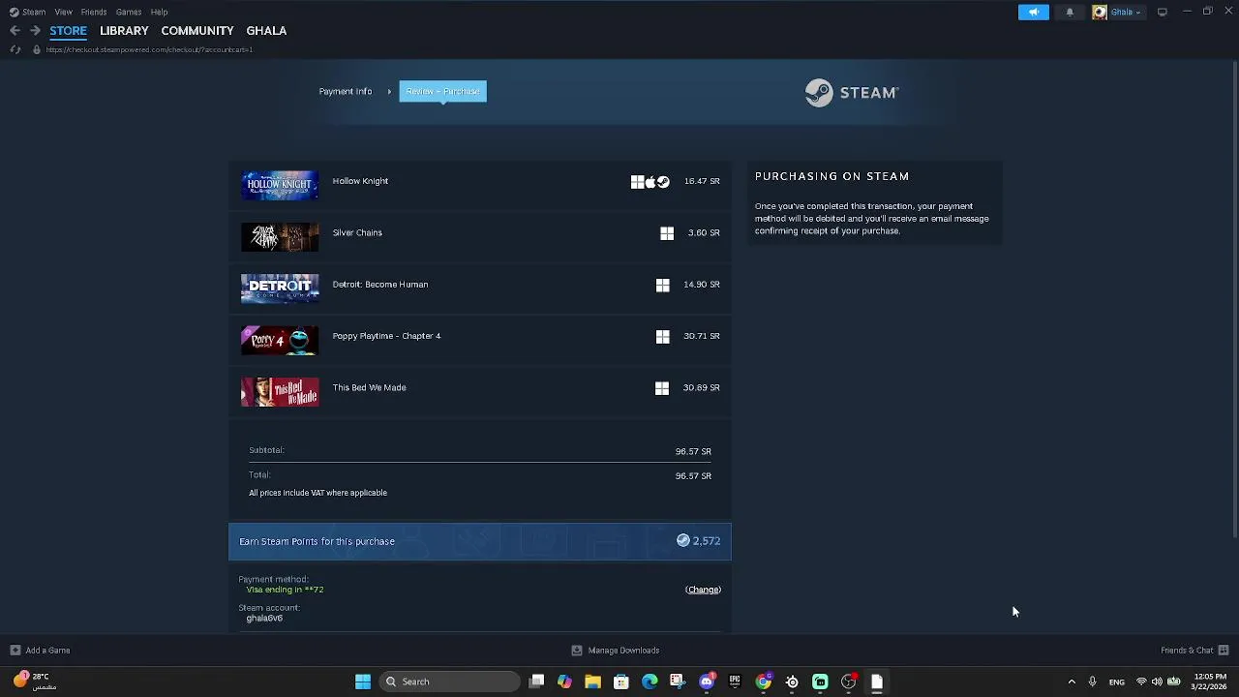Open the Help menu
Image resolution: width=1239 pixels, height=697 pixels.
coord(159,12)
